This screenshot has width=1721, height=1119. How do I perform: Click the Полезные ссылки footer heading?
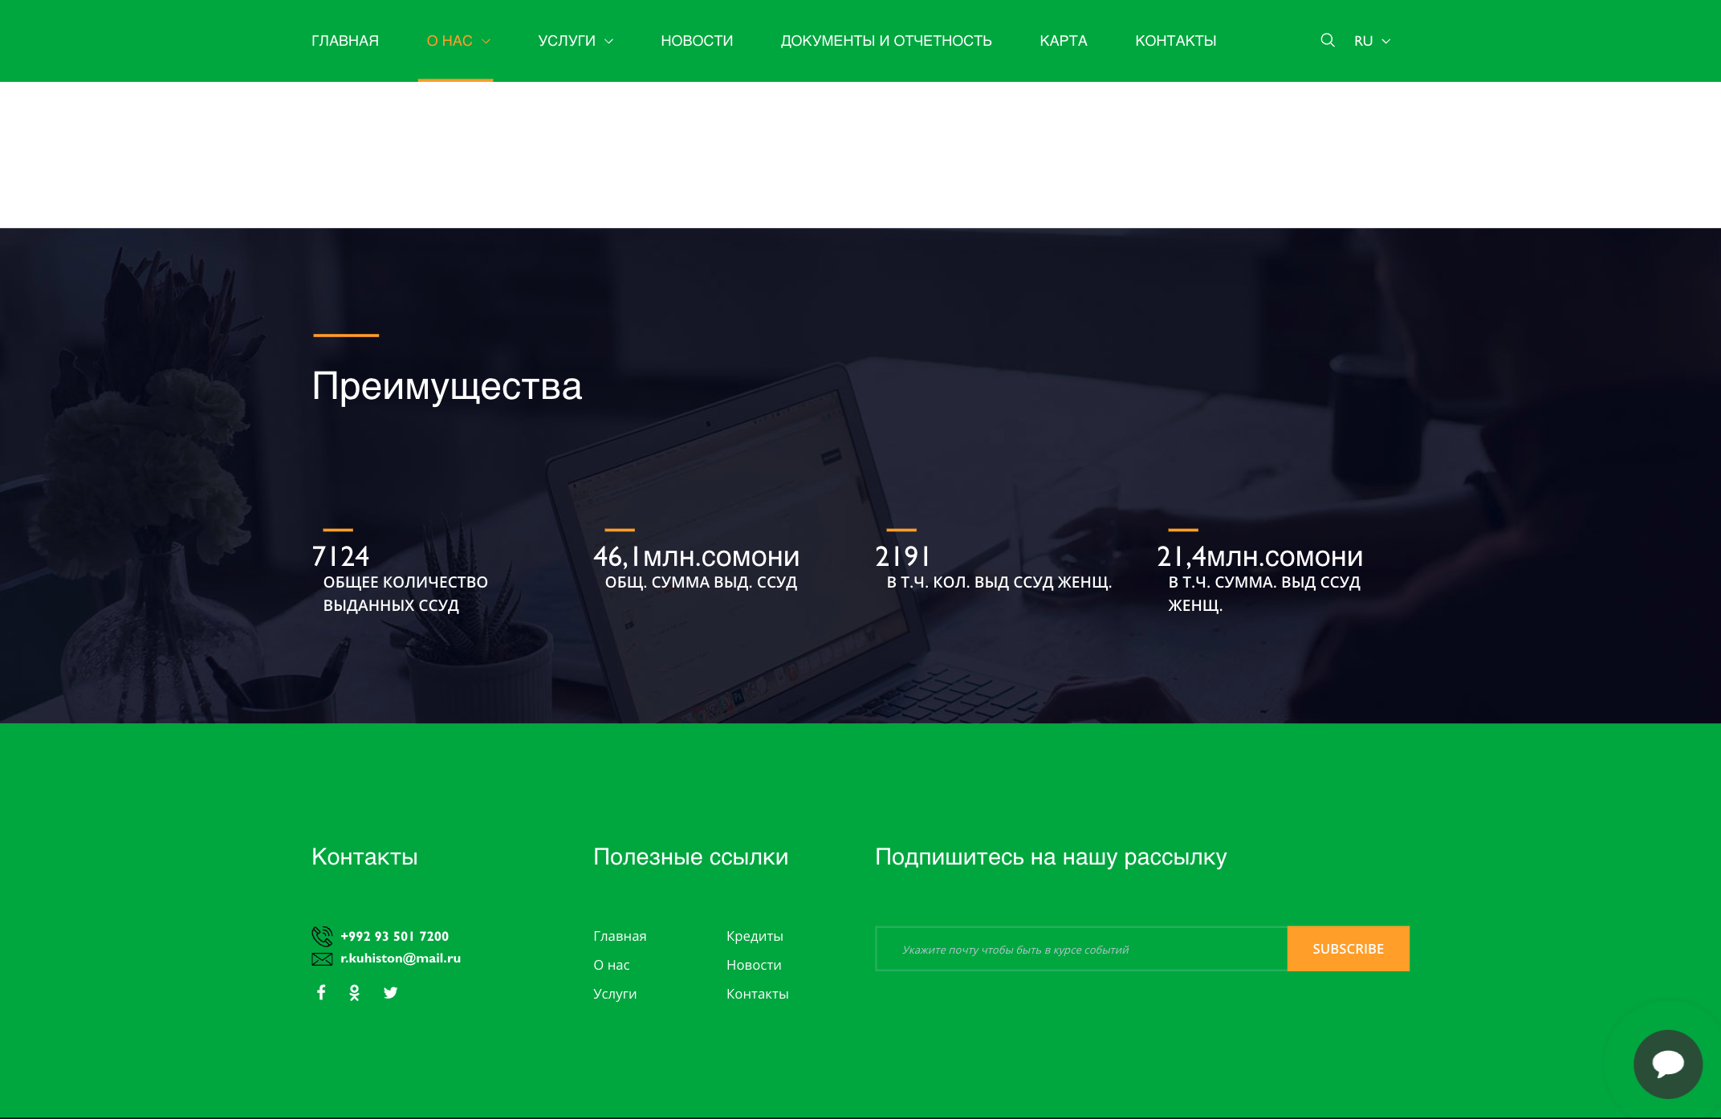(691, 857)
